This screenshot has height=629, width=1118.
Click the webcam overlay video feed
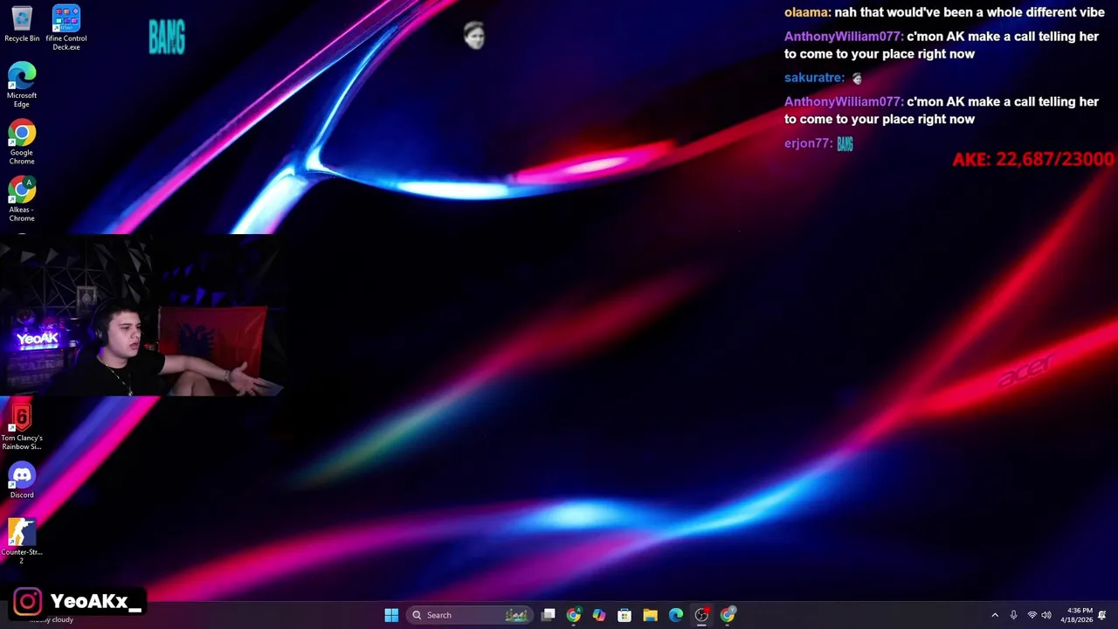[141, 315]
